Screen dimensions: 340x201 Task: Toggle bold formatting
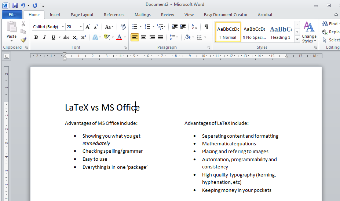click(x=36, y=37)
